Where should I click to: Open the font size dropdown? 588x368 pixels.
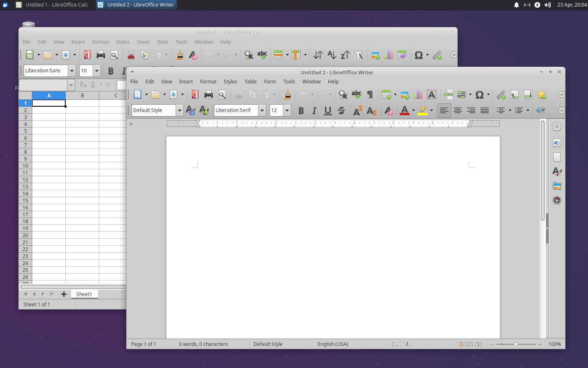(x=287, y=110)
